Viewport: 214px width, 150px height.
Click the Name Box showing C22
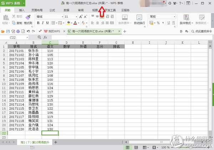coord(14,38)
